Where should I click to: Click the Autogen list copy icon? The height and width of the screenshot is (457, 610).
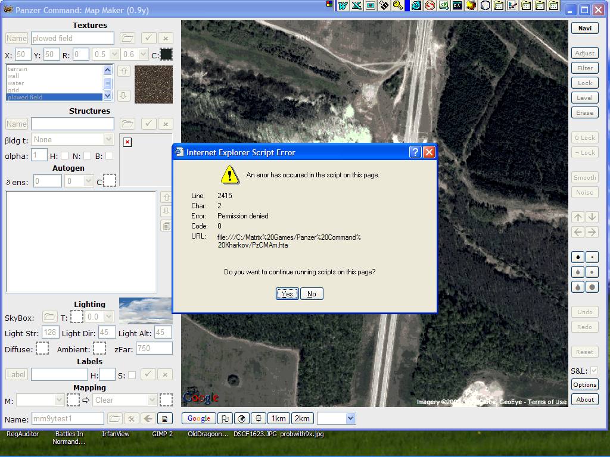pos(166,226)
